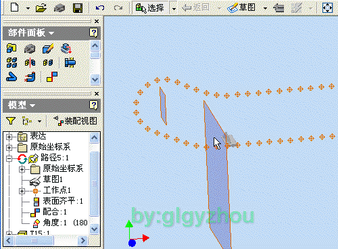Viewport: 338px width, 249px height.
Task: Click the replace component icon with red arrow
Action: pos(66,48)
